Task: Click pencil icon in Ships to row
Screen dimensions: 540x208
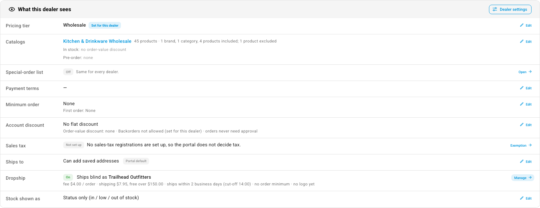Action: [522, 161]
